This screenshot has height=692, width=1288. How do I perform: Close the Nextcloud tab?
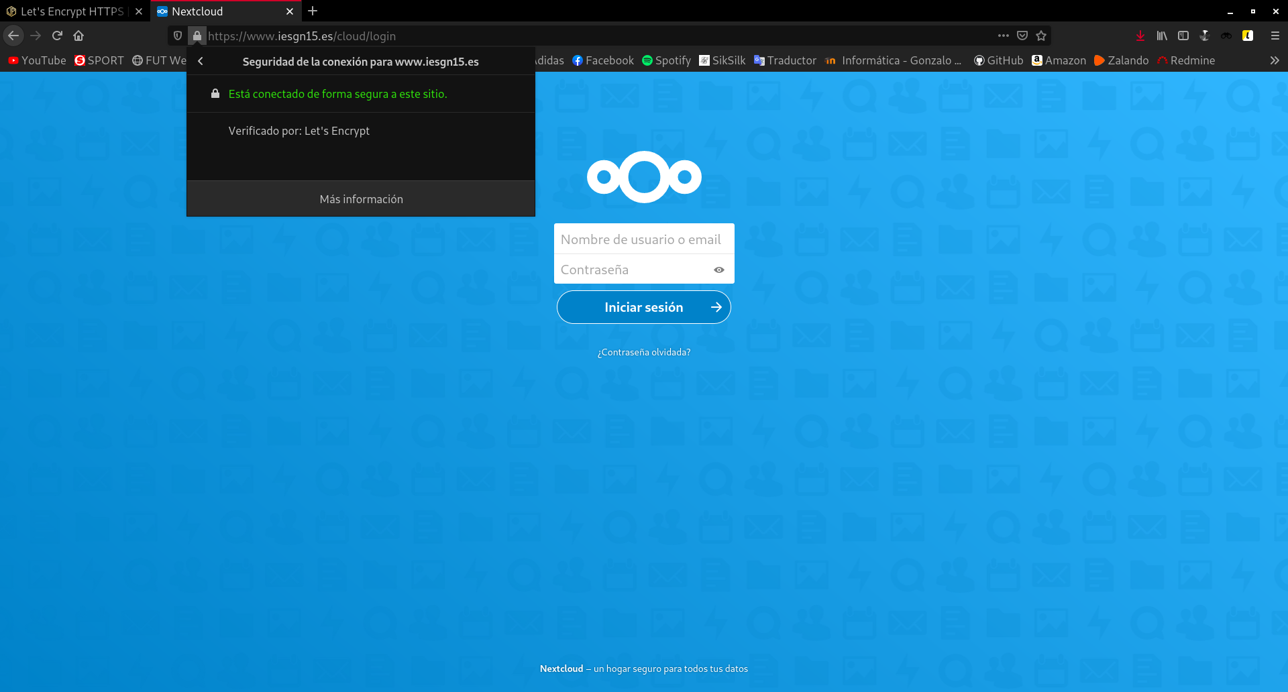tap(290, 11)
